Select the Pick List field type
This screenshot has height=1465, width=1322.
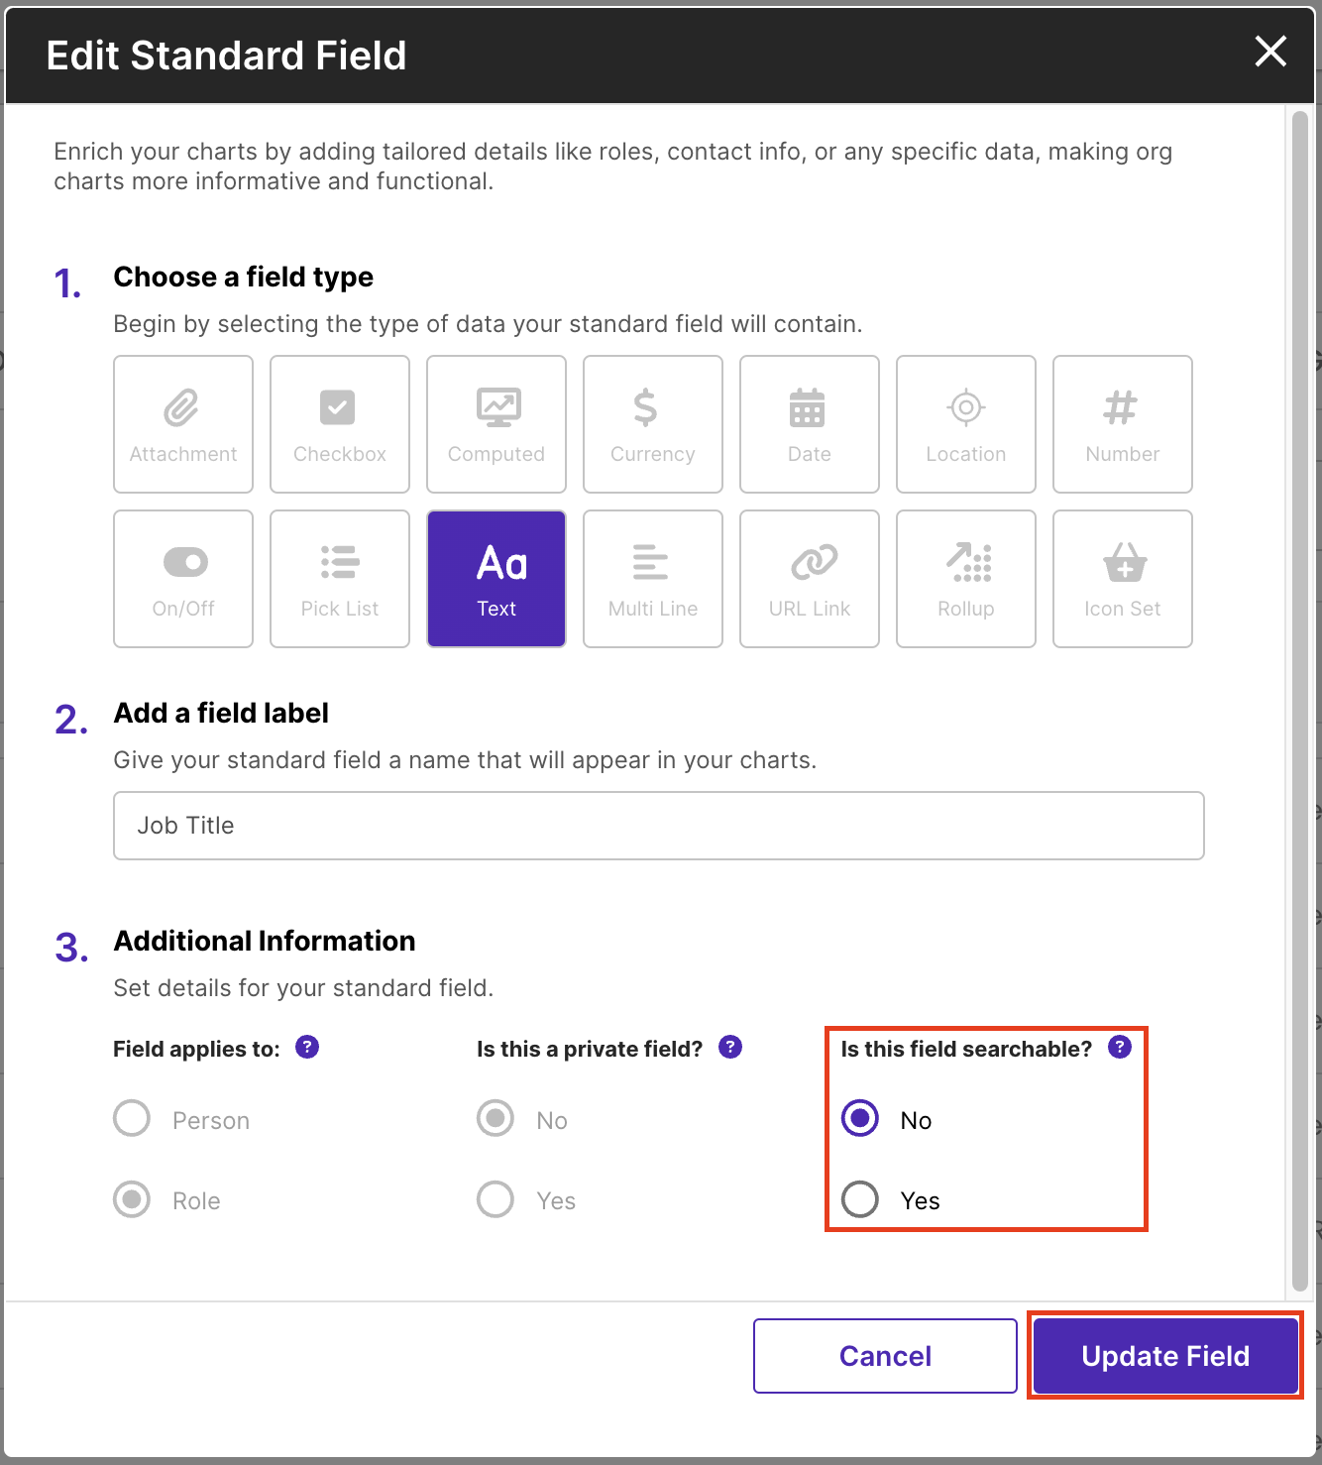pyautogui.click(x=340, y=579)
